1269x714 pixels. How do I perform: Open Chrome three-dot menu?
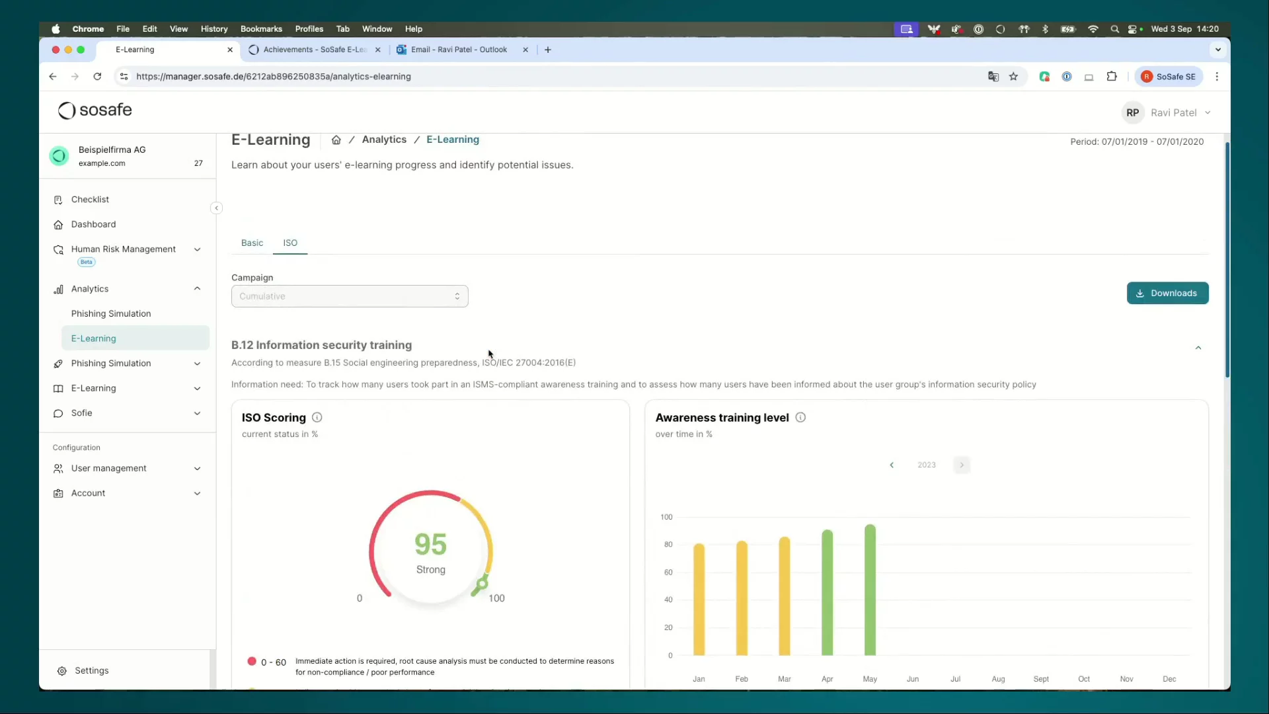click(x=1217, y=77)
